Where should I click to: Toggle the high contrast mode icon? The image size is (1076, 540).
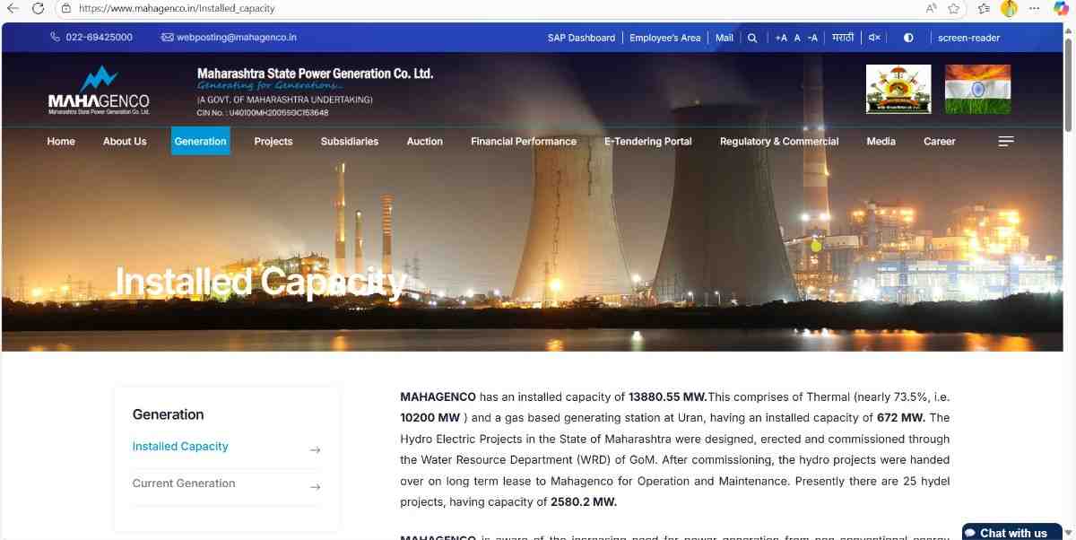pyautogui.click(x=908, y=38)
